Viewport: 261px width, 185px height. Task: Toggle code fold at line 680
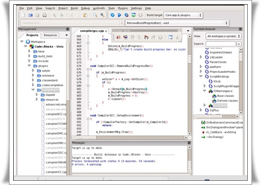pyautogui.click(x=88, y=86)
